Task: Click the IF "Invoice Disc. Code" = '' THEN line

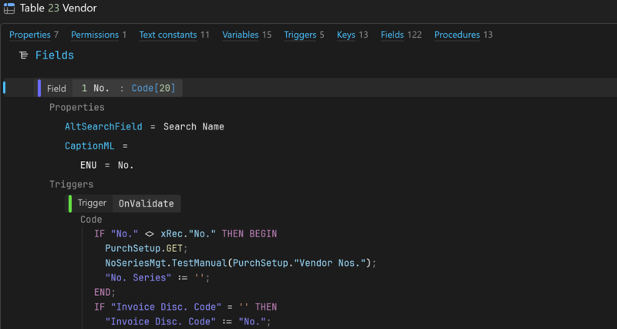Action: coord(186,307)
